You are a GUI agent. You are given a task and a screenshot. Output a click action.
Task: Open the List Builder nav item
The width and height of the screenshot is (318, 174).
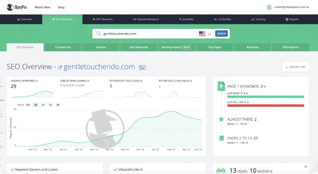click(222, 19)
